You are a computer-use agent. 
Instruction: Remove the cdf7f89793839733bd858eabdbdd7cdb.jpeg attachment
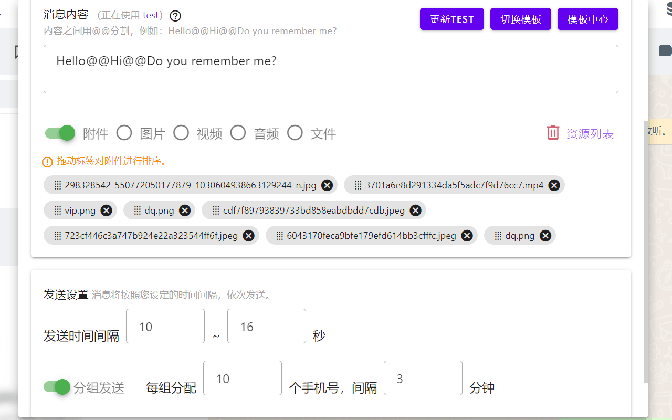(415, 210)
